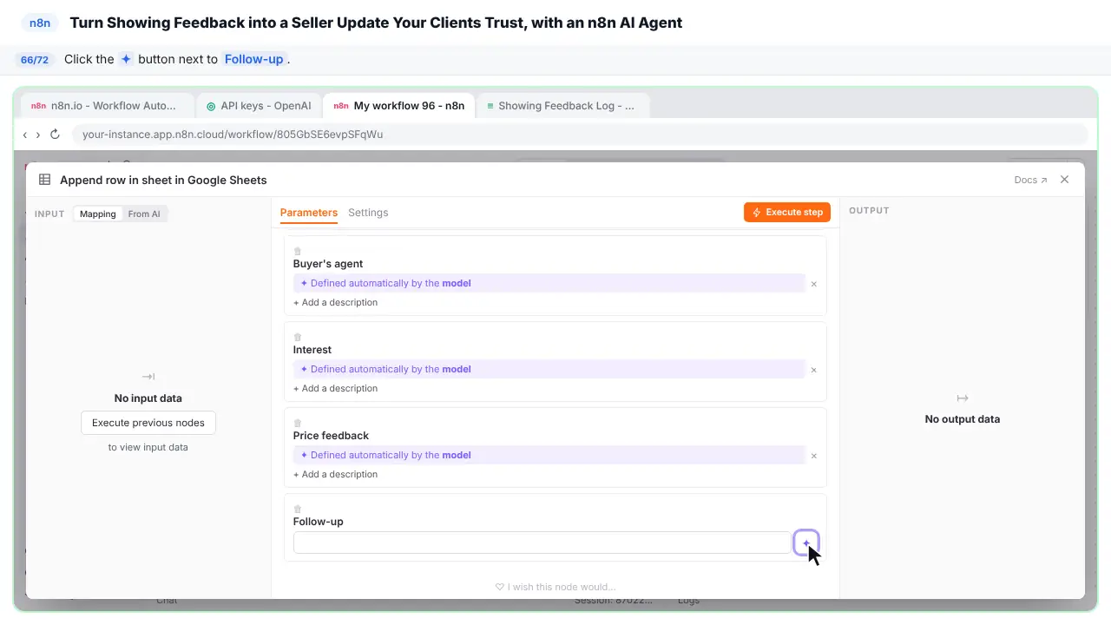Click the trash icon above Price feedback
The width and height of the screenshot is (1111, 625).
298,424
